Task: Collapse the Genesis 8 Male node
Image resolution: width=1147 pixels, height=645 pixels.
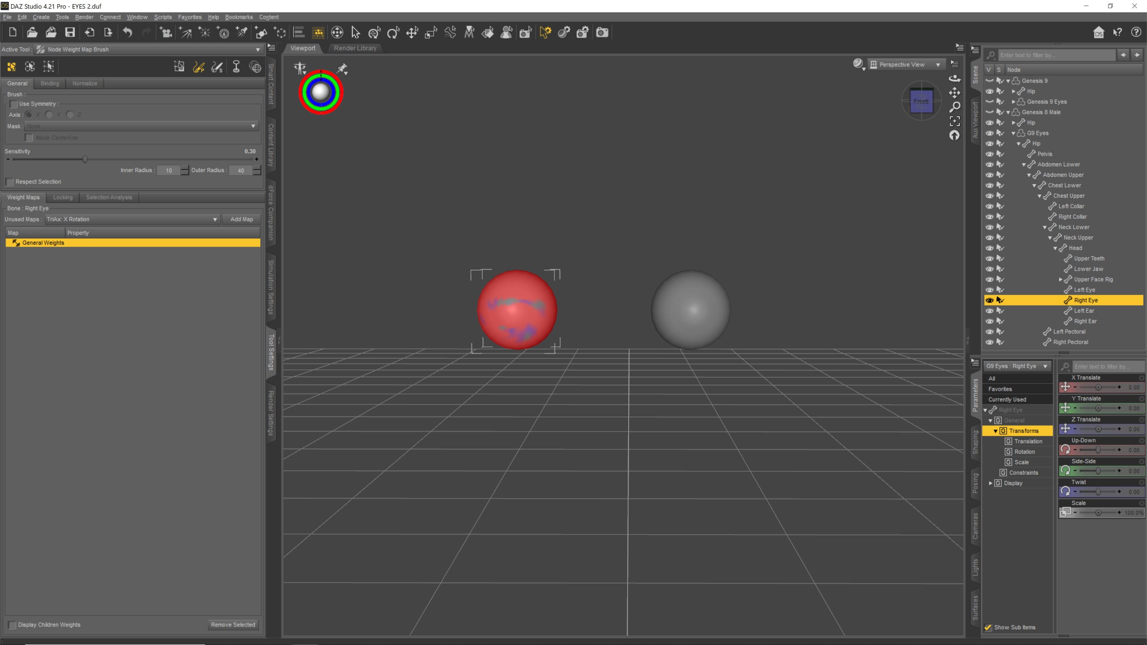Action: point(1008,112)
